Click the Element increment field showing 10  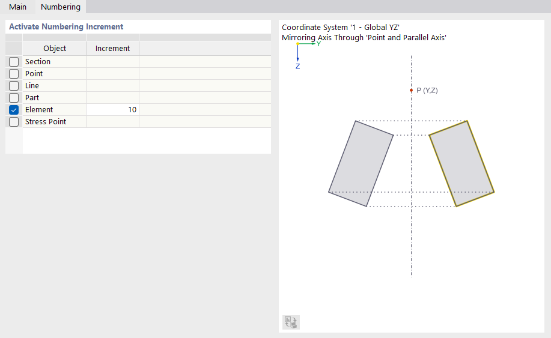[112, 110]
